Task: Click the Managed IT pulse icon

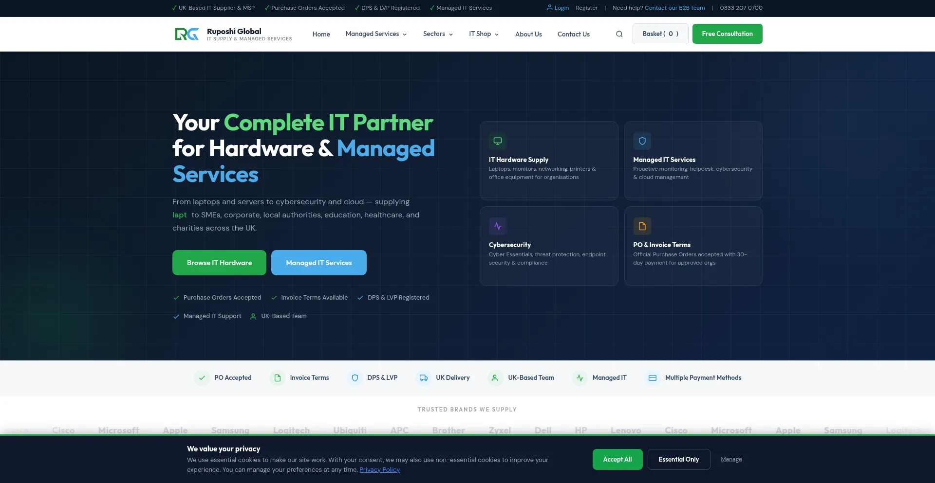Action: (580, 378)
